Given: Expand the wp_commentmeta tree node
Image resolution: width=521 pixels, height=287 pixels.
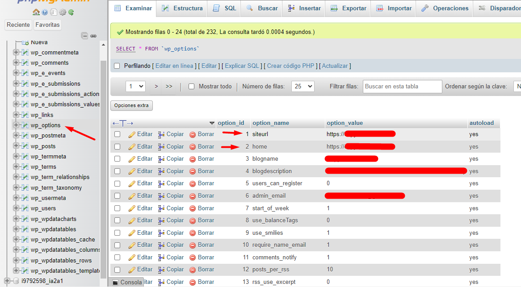Looking at the screenshot, I should 16,52.
